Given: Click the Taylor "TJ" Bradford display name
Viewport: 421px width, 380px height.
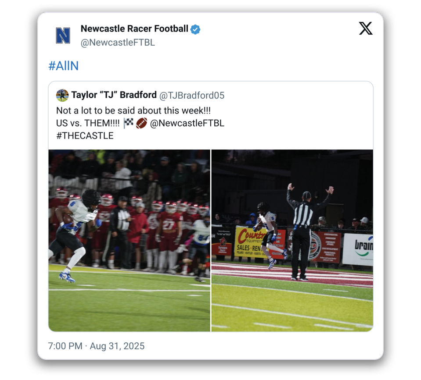Looking at the screenshot, I should tap(114, 95).
